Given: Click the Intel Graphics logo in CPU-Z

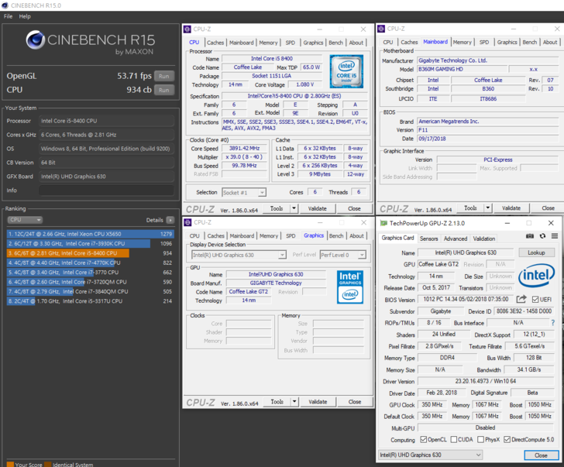Looking at the screenshot, I should coord(349,287).
